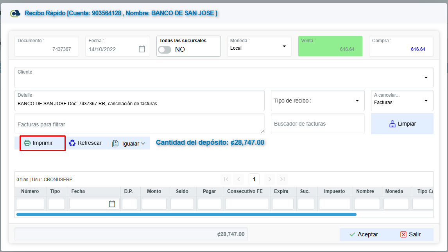Image resolution: width=448 pixels, height=252 pixels.
Task: Sort by Moneda column header
Action: 394,191
